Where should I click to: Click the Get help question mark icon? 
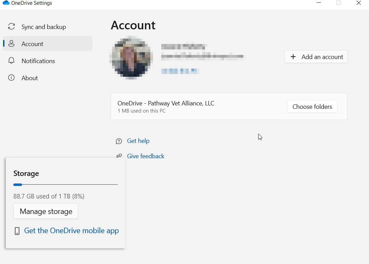(x=119, y=141)
